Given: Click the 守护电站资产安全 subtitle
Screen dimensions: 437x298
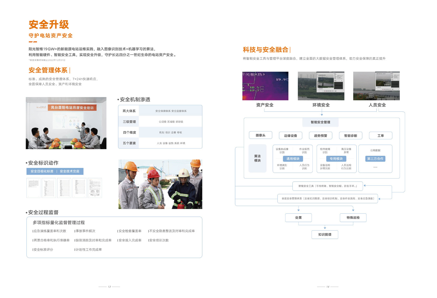Looking at the screenshot, I should [x=51, y=35].
